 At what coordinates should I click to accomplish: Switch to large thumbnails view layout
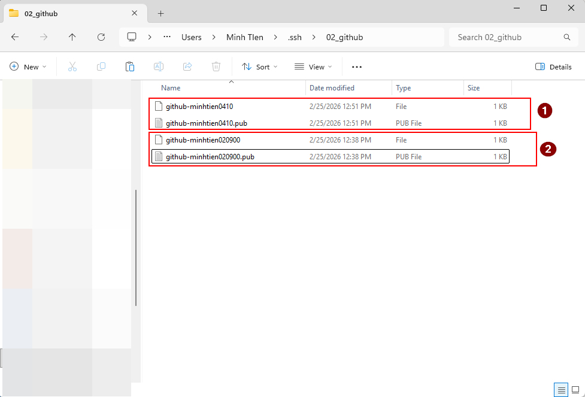[x=575, y=390]
